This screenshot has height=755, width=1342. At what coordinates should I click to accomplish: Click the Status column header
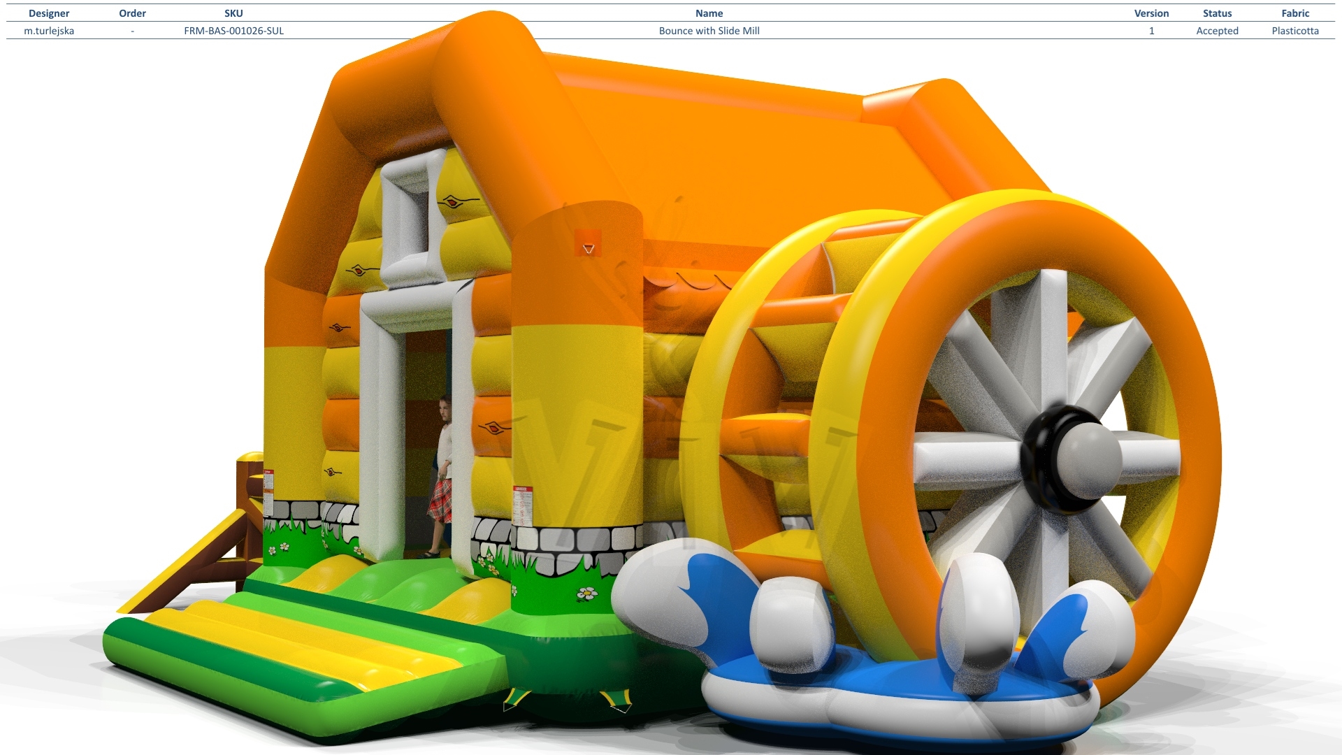(x=1217, y=13)
